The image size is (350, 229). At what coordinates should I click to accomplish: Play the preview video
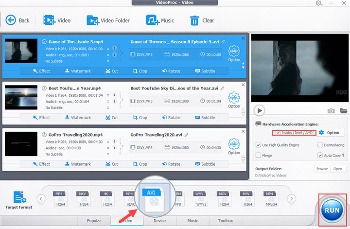260,110
